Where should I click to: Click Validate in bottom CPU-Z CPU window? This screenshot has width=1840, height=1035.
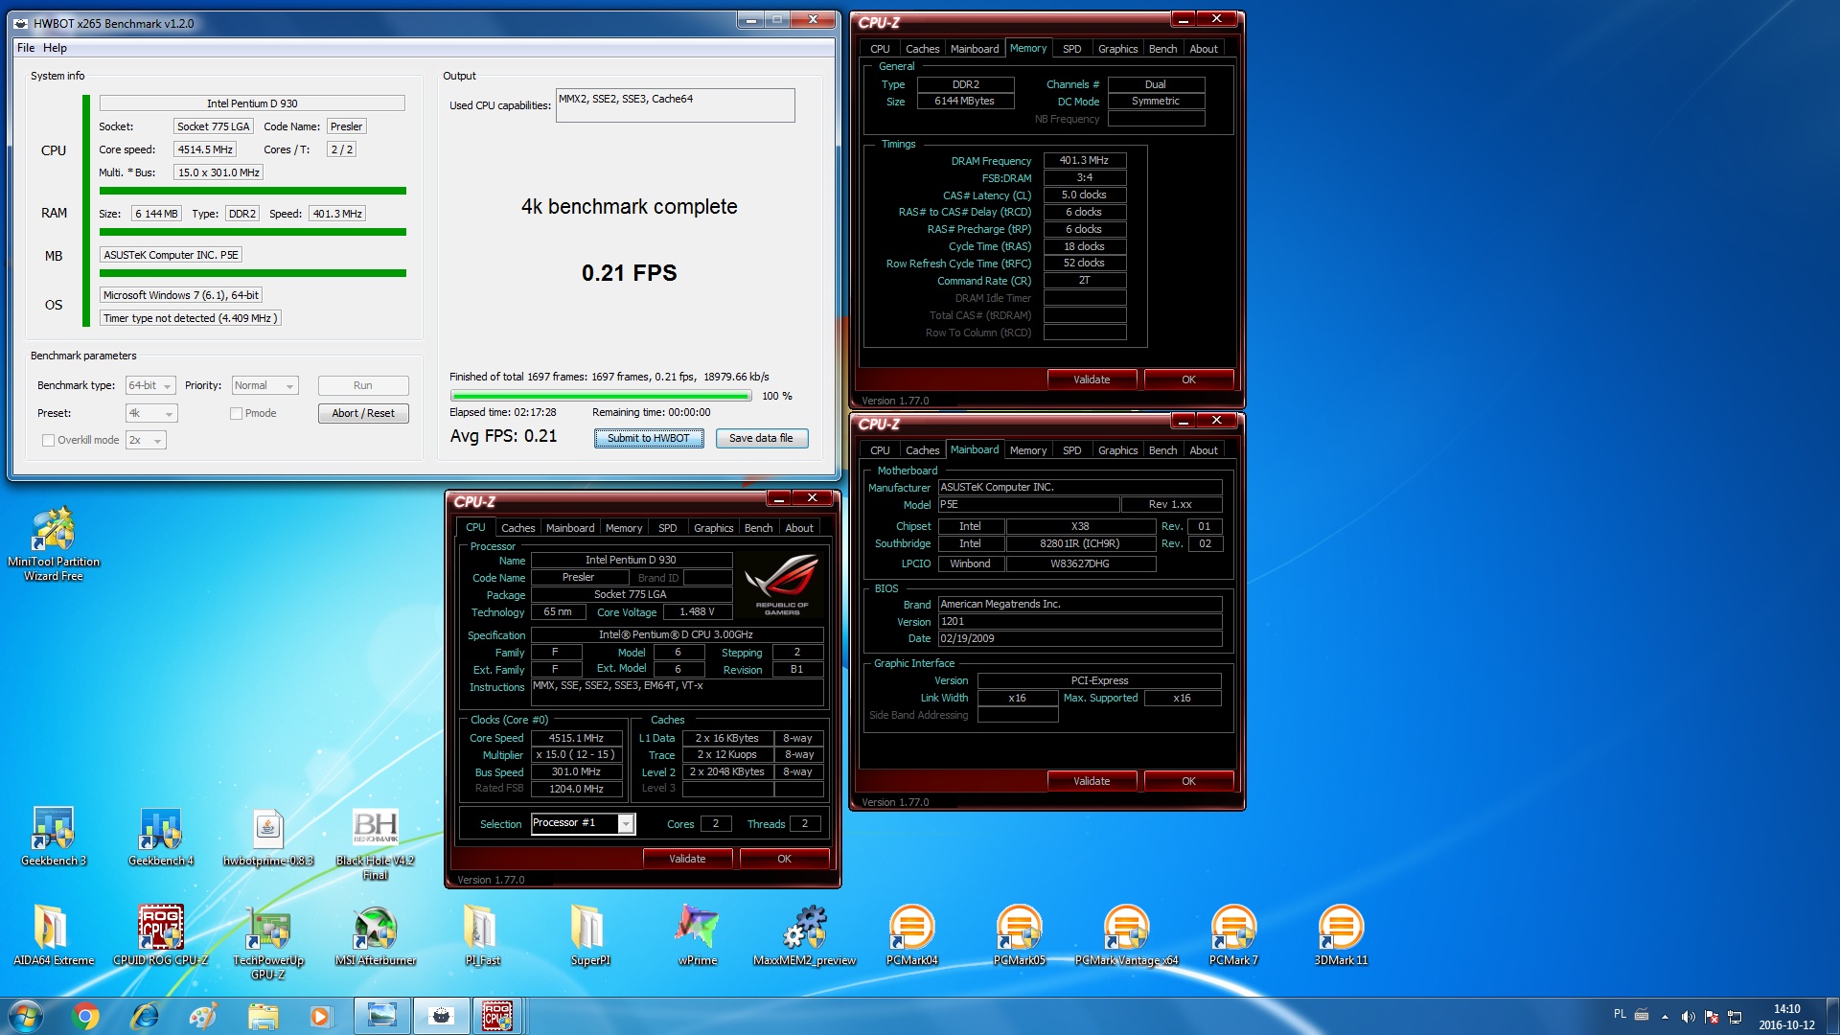[687, 859]
